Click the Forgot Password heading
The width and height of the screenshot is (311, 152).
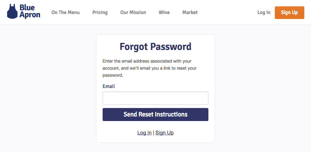(x=155, y=47)
